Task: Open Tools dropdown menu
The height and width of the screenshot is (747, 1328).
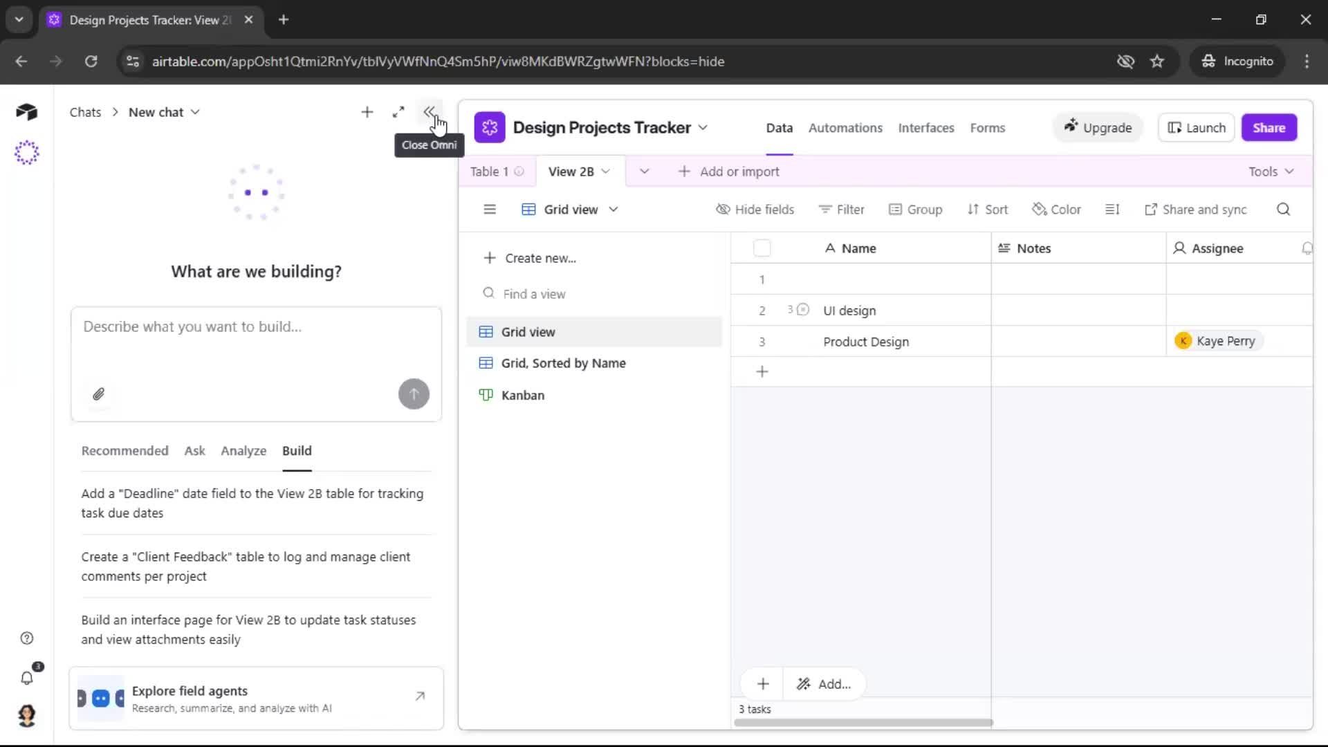Action: click(x=1271, y=172)
